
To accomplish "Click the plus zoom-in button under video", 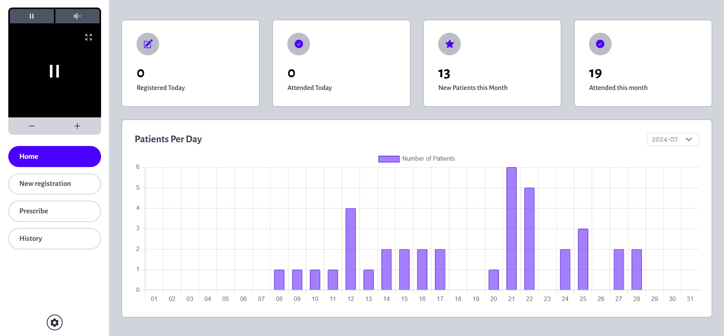I will click(77, 126).
